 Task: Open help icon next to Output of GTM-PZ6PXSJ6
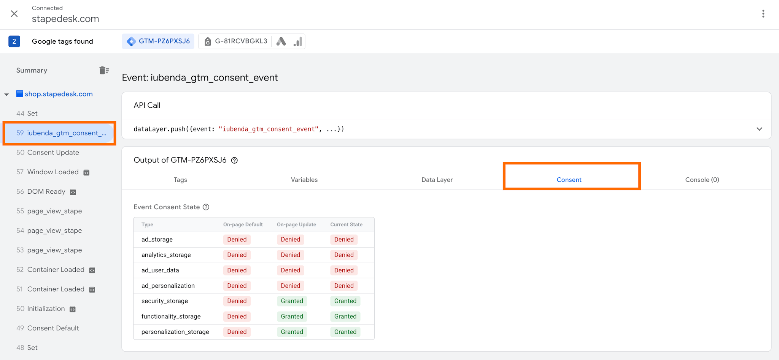coord(235,160)
